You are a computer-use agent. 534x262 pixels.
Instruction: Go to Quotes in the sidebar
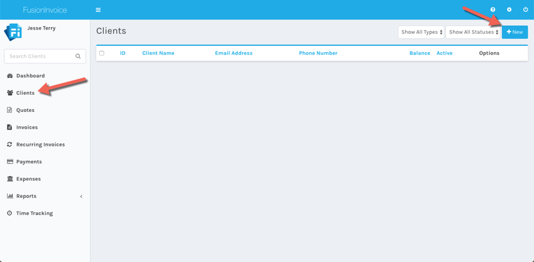[25, 111]
